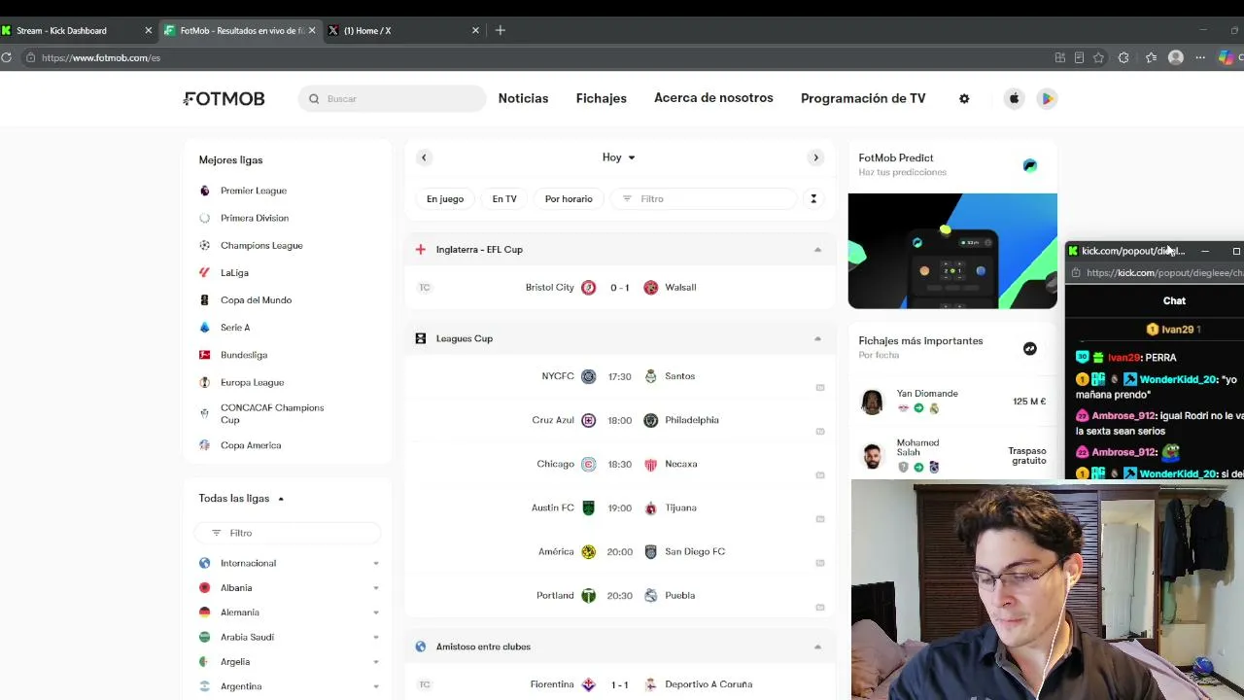
Task: Click the América club crest
Action: click(588, 552)
